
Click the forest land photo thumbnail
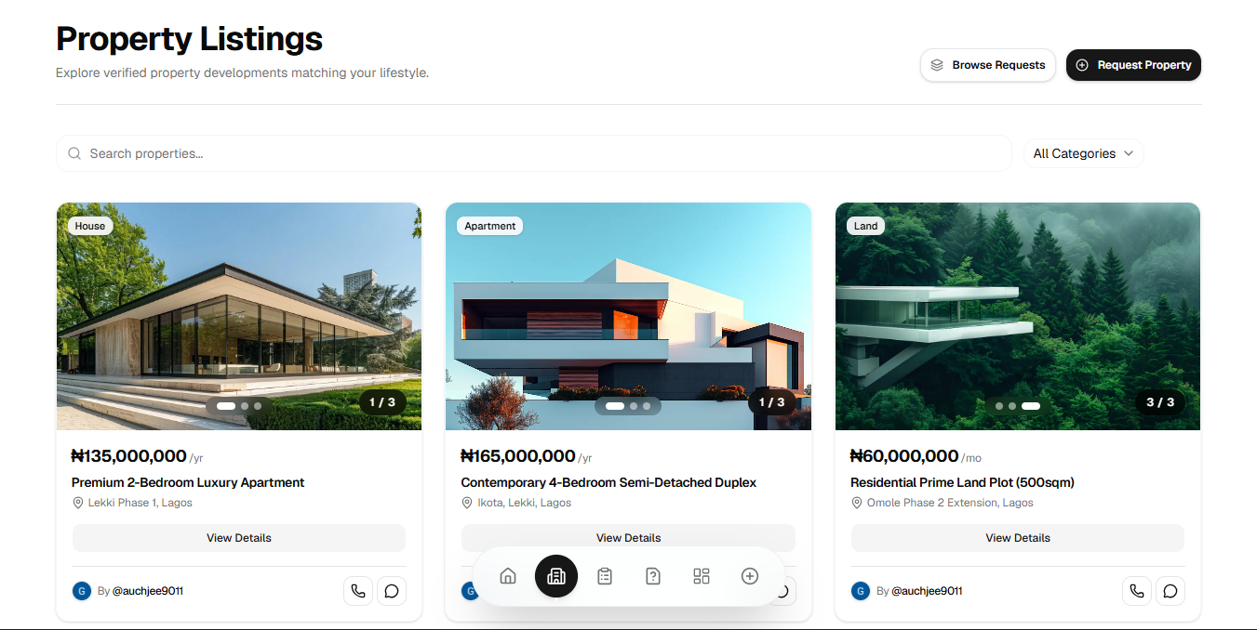pos(1018,316)
